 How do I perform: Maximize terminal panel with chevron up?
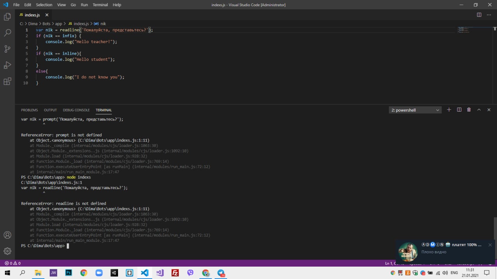[x=479, y=110]
